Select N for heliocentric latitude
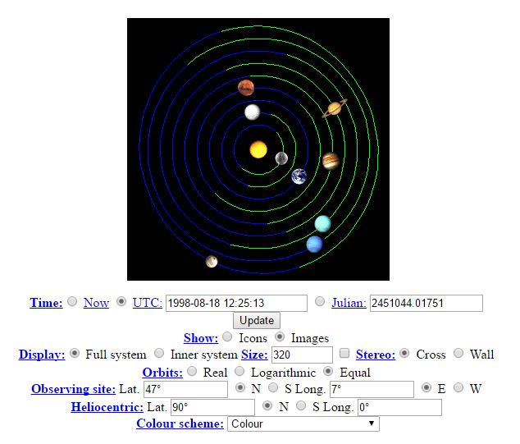 coord(267,405)
